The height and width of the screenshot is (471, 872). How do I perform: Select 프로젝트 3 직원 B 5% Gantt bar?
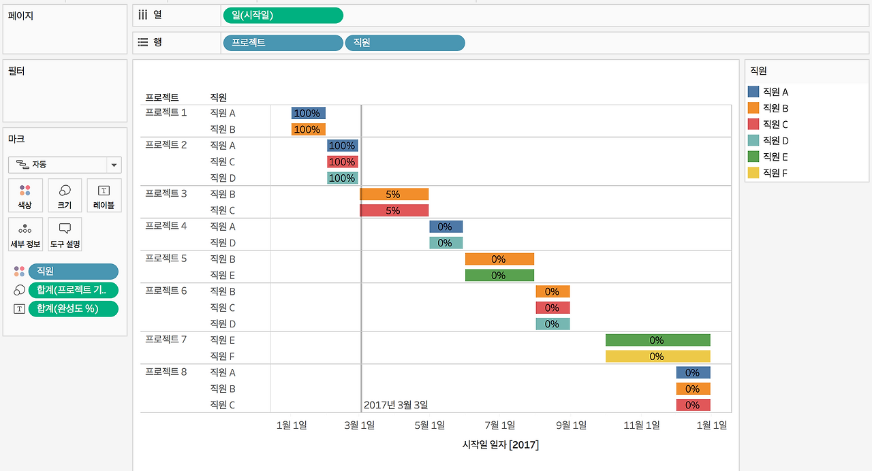tap(394, 194)
